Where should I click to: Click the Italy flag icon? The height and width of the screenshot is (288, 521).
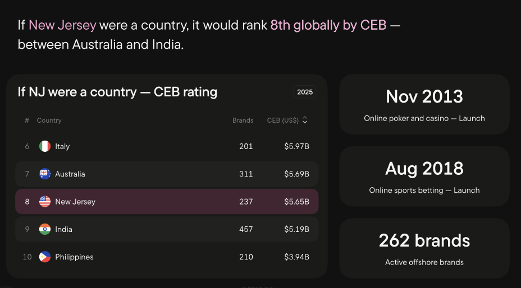[45, 146]
